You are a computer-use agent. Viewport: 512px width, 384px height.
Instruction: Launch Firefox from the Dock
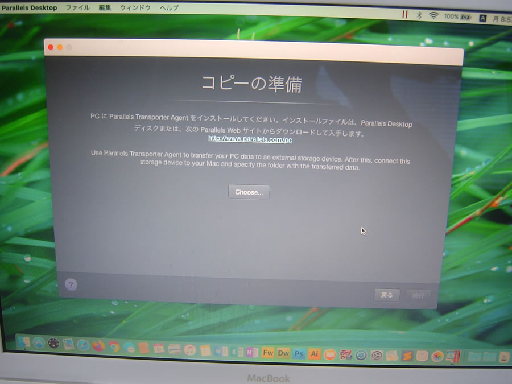pos(98,346)
